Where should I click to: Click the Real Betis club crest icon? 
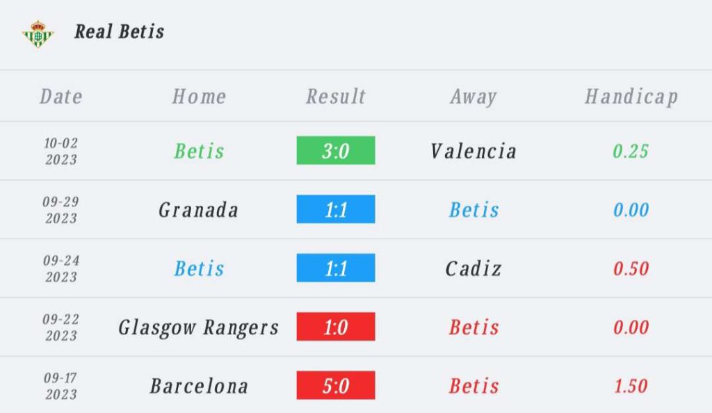tap(38, 33)
